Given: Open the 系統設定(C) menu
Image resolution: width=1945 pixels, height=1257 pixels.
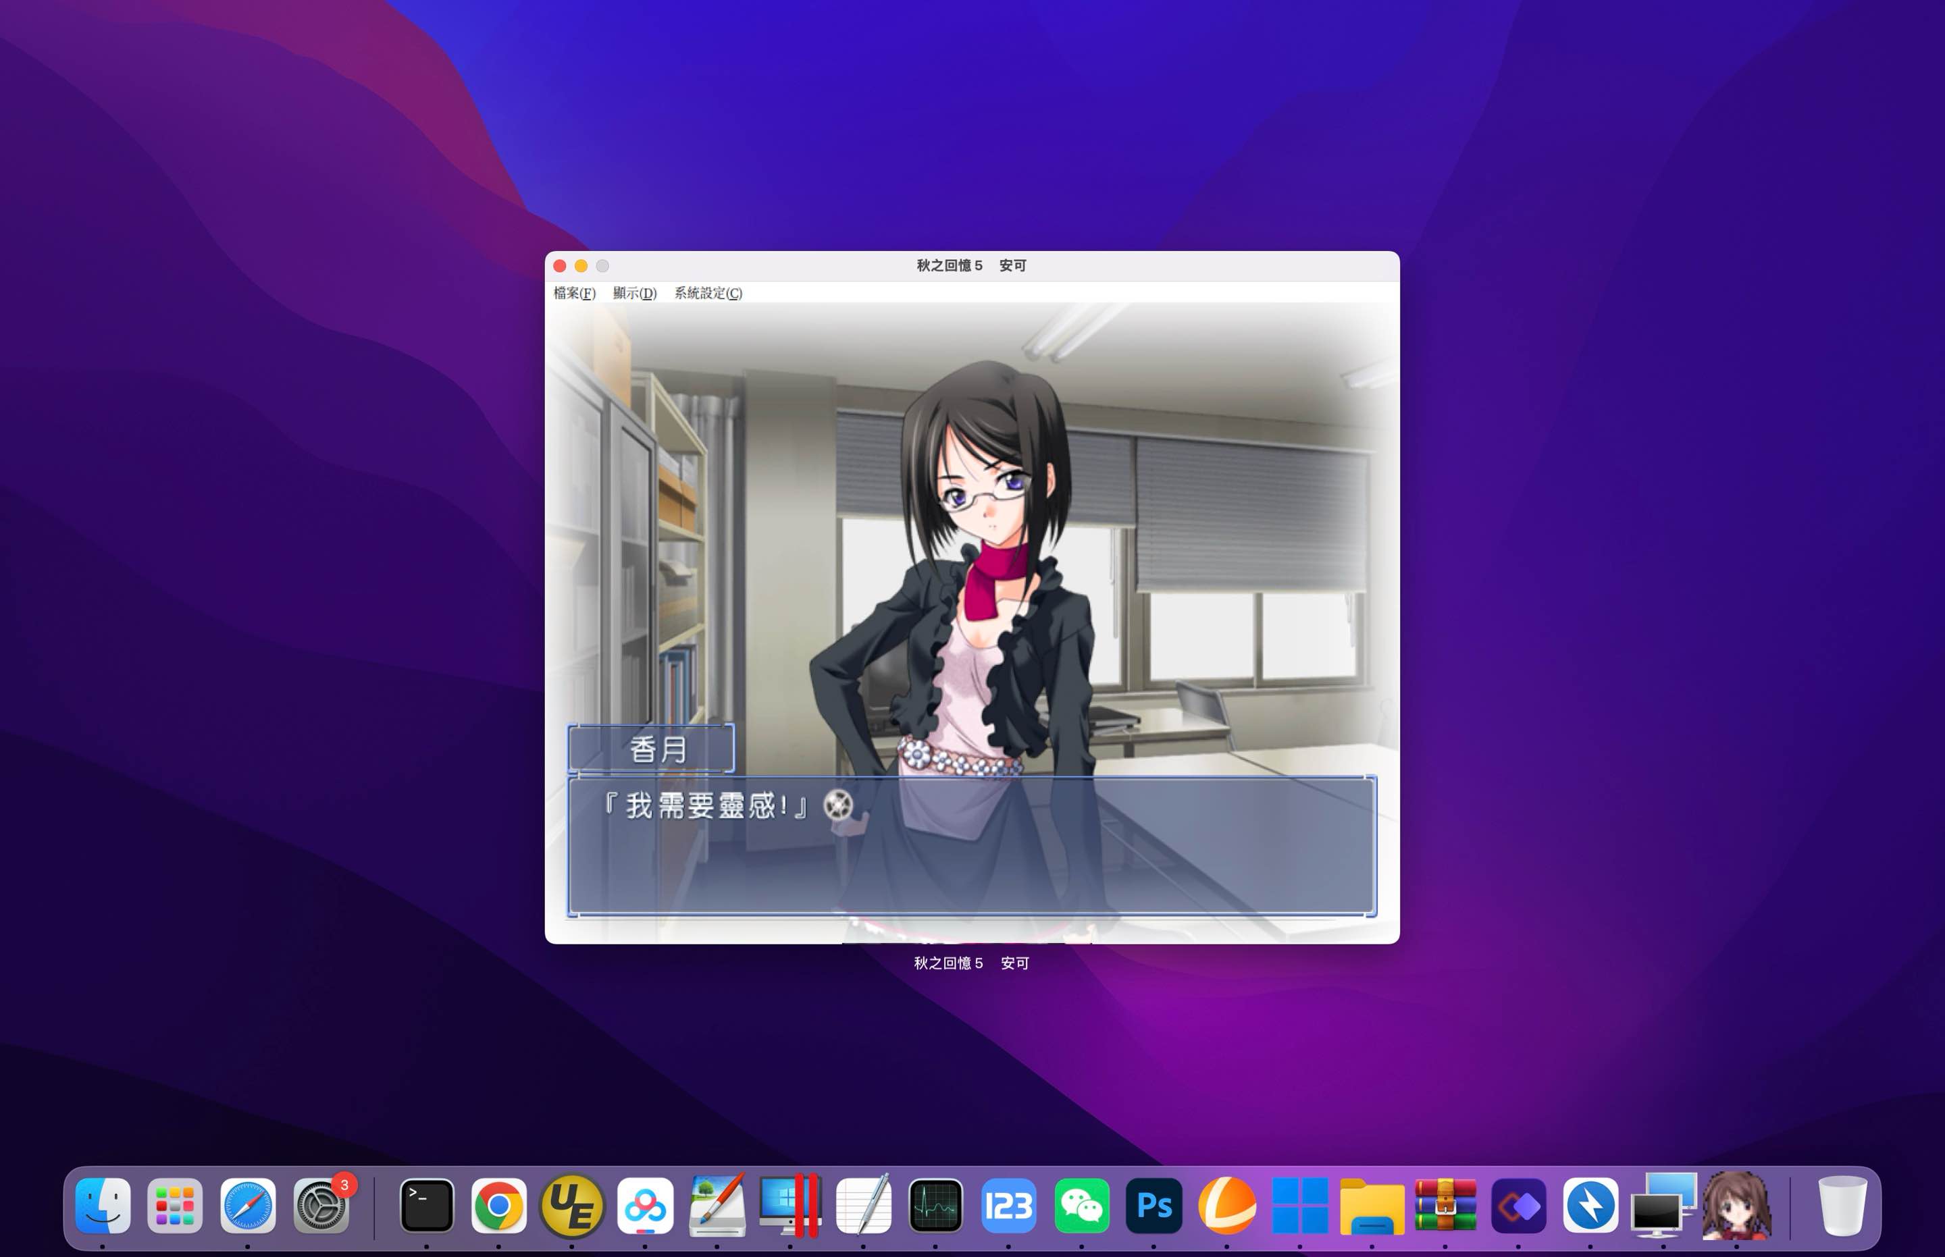Looking at the screenshot, I should (708, 293).
